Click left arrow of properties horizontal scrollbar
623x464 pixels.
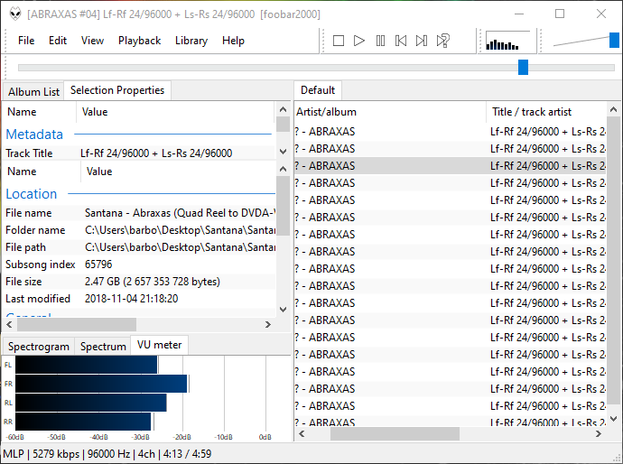coord(9,325)
